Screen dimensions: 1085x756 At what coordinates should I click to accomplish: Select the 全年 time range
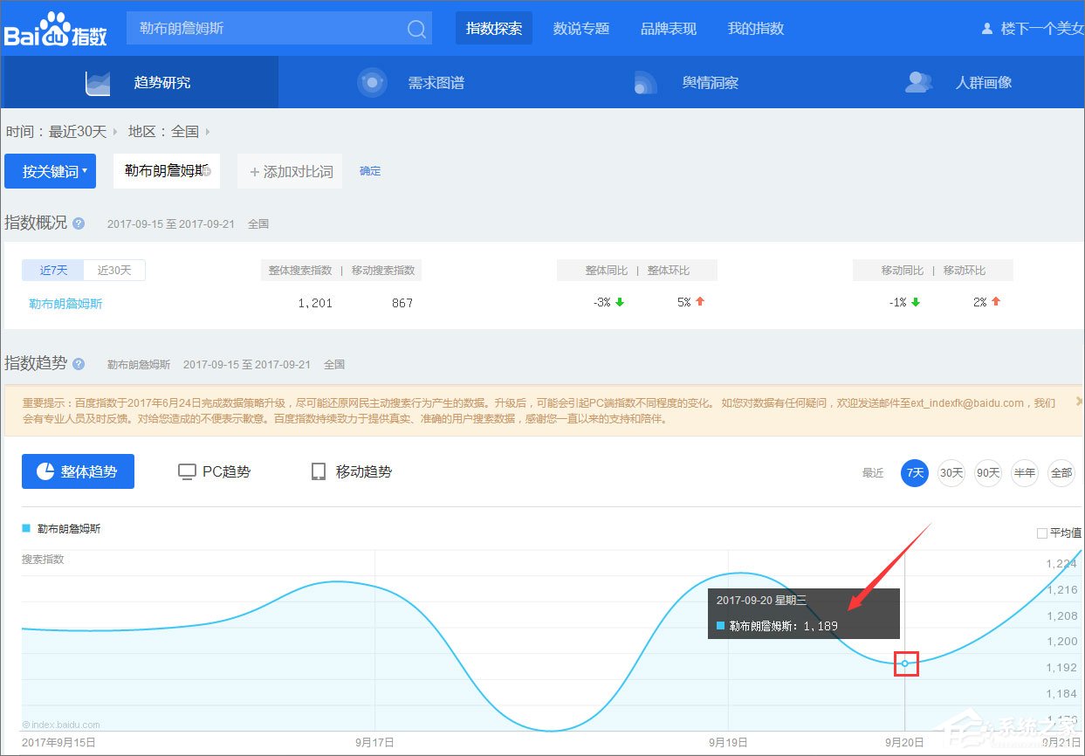tap(1061, 472)
